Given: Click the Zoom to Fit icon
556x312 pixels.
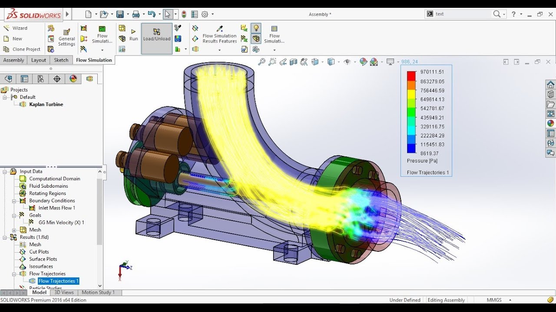Looking at the screenshot, I should pos(261,62).
